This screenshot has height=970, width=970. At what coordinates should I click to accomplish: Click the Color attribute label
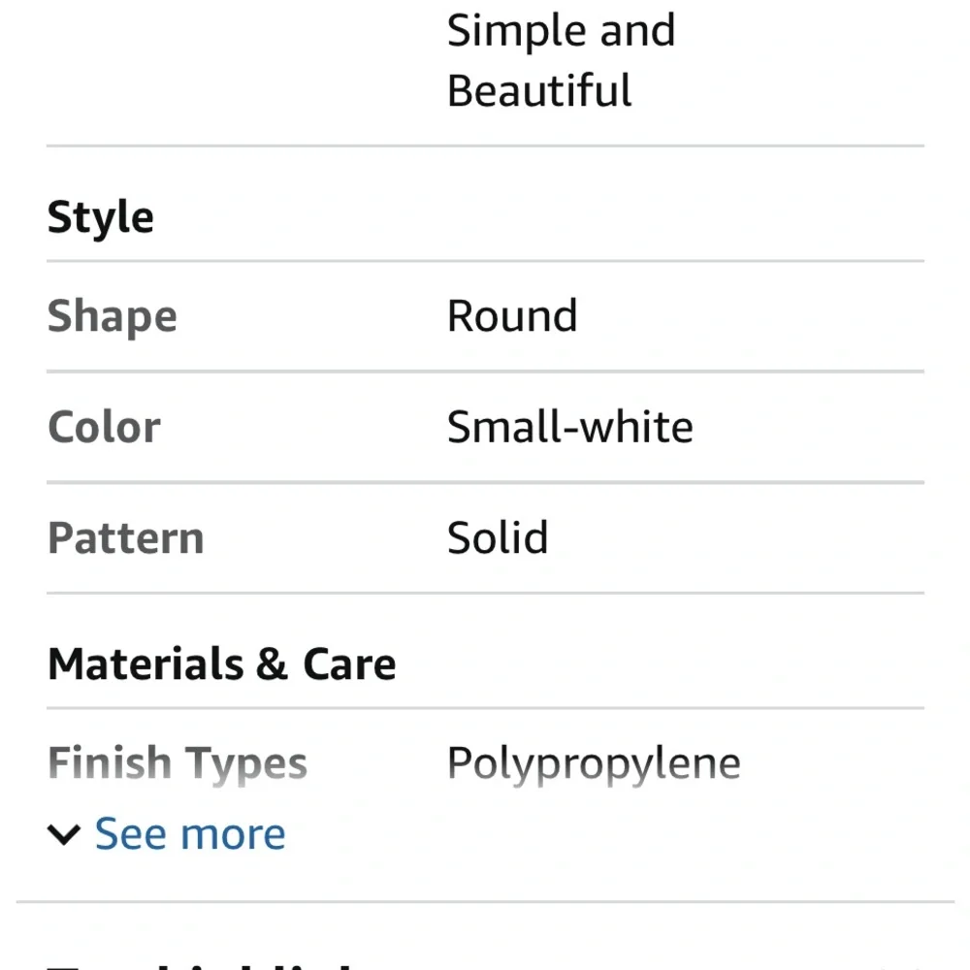coord(104,427)
